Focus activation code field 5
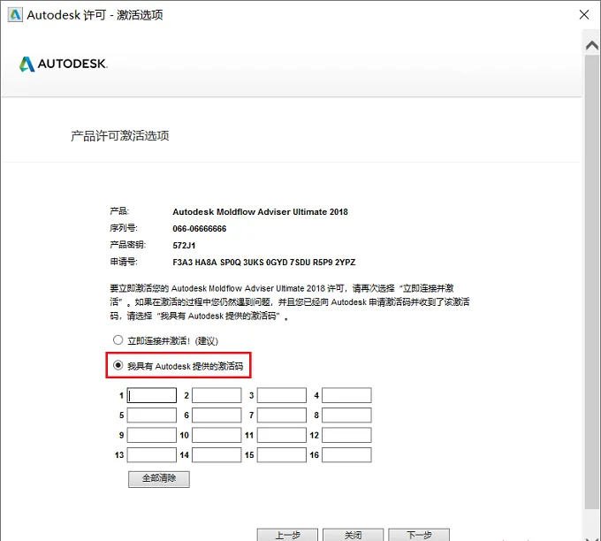 (152, 415)
